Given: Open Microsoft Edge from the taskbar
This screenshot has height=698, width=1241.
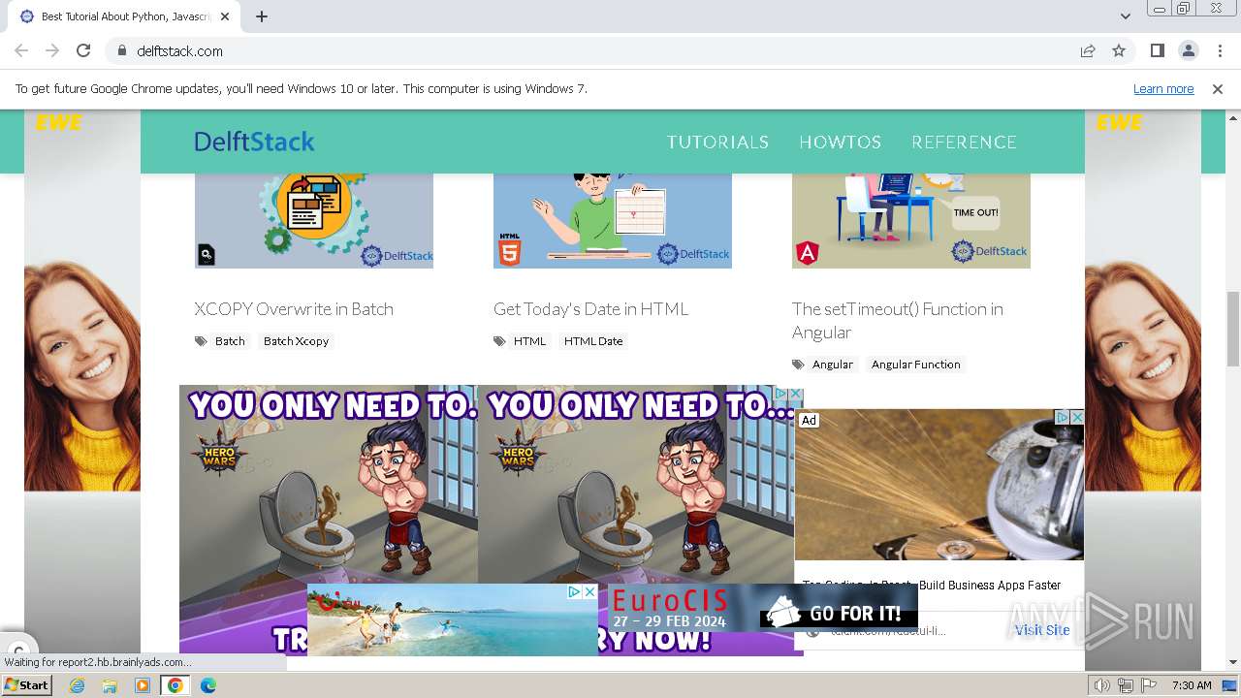Looking at the screenshot, I should 207,684.
